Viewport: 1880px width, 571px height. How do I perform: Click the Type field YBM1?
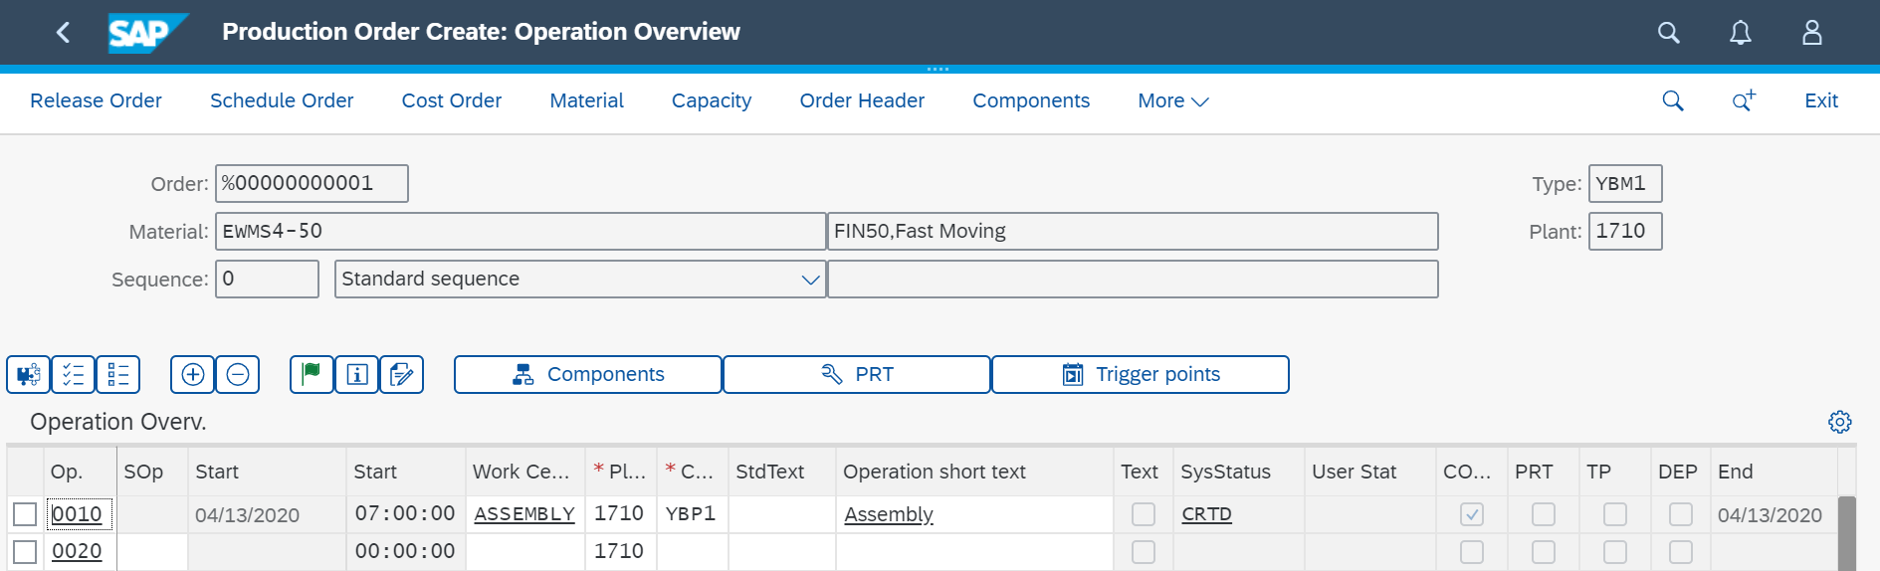coord(1625,184)
